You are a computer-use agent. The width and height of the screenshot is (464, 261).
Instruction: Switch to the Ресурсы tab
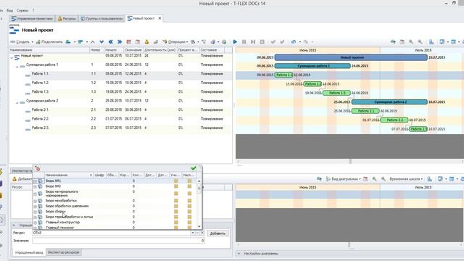point(67,18)
